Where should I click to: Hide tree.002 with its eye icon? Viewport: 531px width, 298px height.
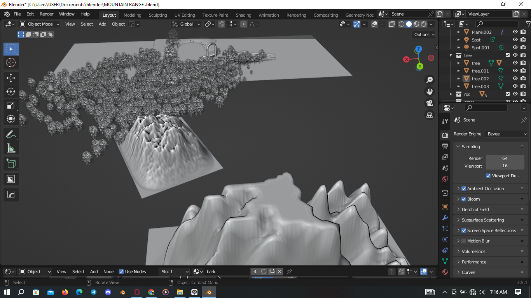(x=515, y=79)
